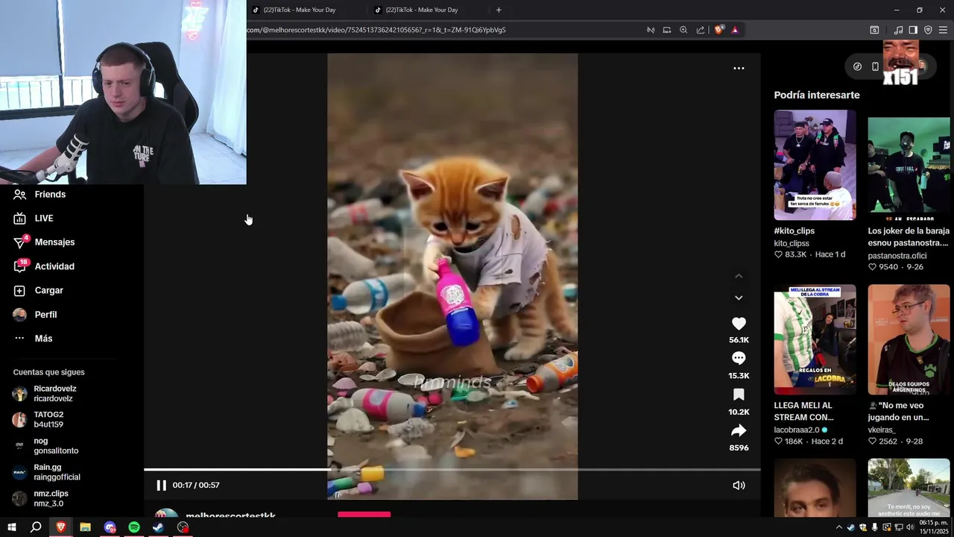Open Windows taskbar search
954x537 pixels.
tap(36, 527)
